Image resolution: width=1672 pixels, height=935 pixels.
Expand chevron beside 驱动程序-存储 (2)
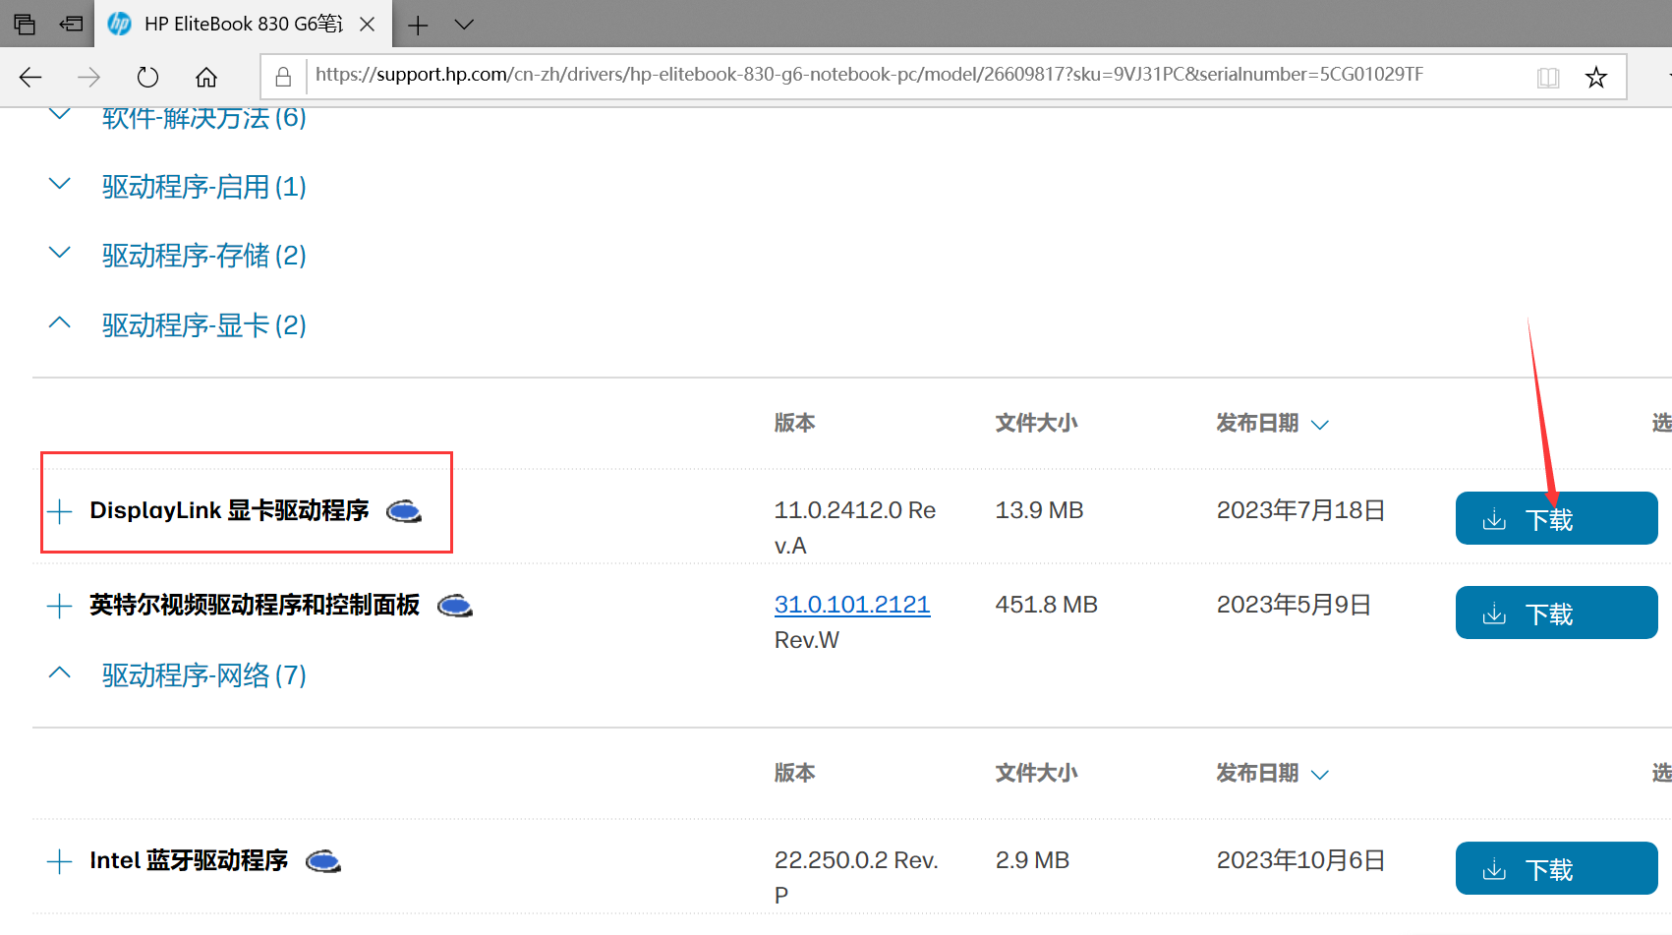pos(60,253)
